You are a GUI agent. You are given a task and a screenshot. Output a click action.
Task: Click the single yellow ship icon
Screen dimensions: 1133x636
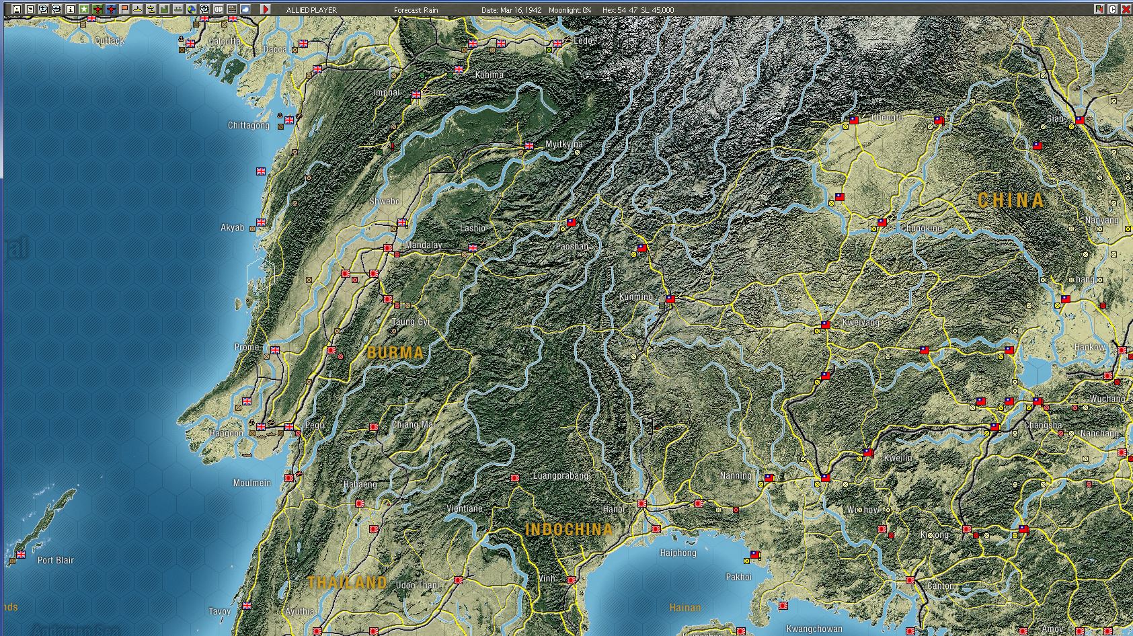[138, 9]
